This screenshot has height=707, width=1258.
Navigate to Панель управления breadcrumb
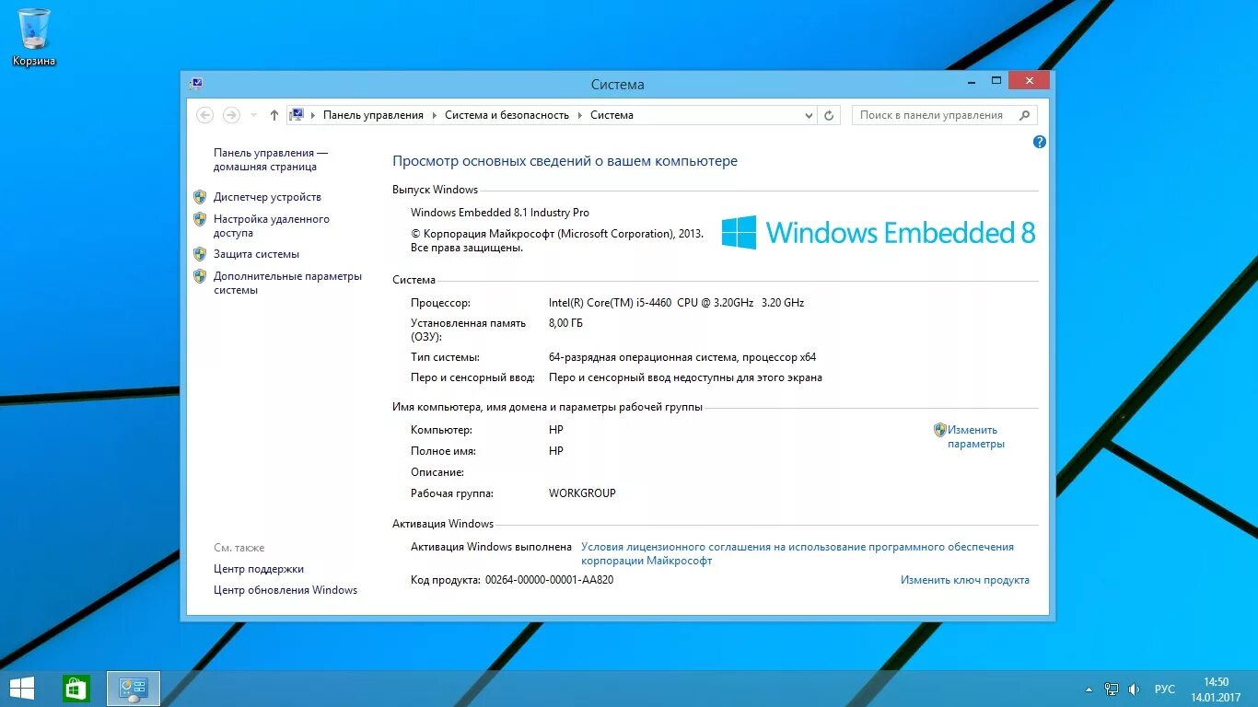[373, 114]
